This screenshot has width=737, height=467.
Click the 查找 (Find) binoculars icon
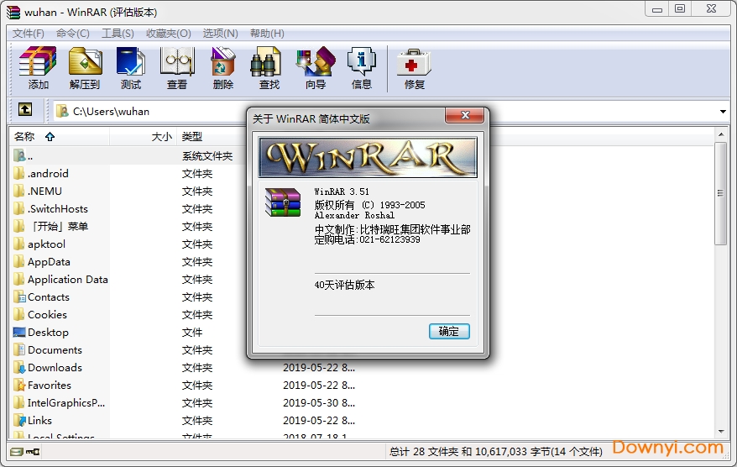point(265,61)
